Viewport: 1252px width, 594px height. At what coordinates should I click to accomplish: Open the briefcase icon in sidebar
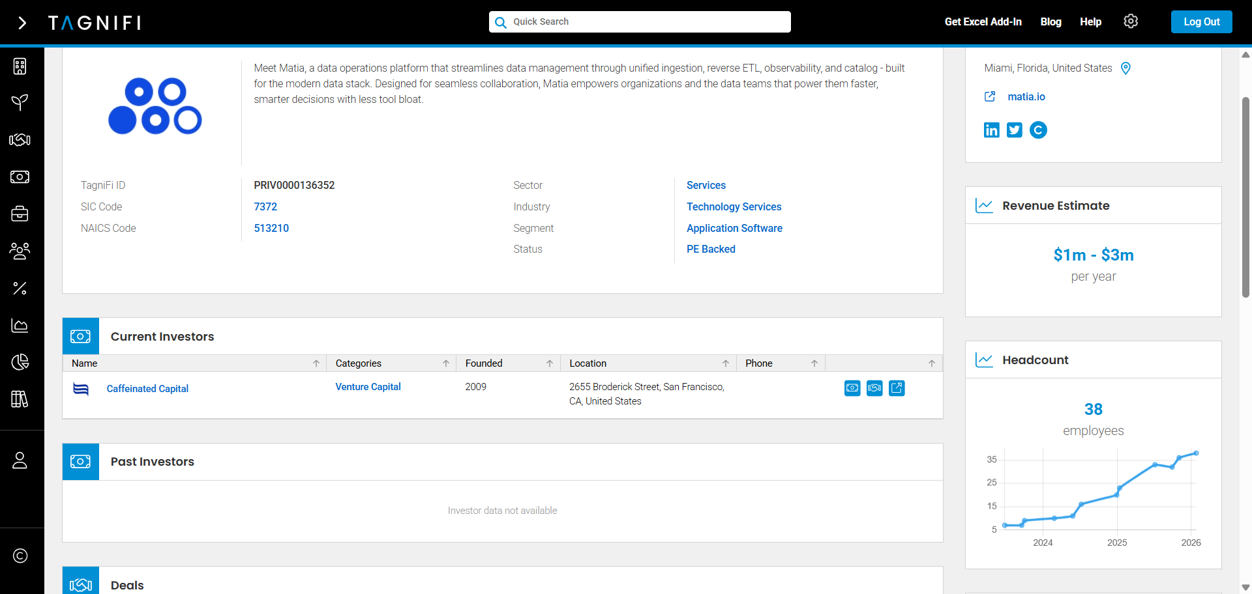20,214
